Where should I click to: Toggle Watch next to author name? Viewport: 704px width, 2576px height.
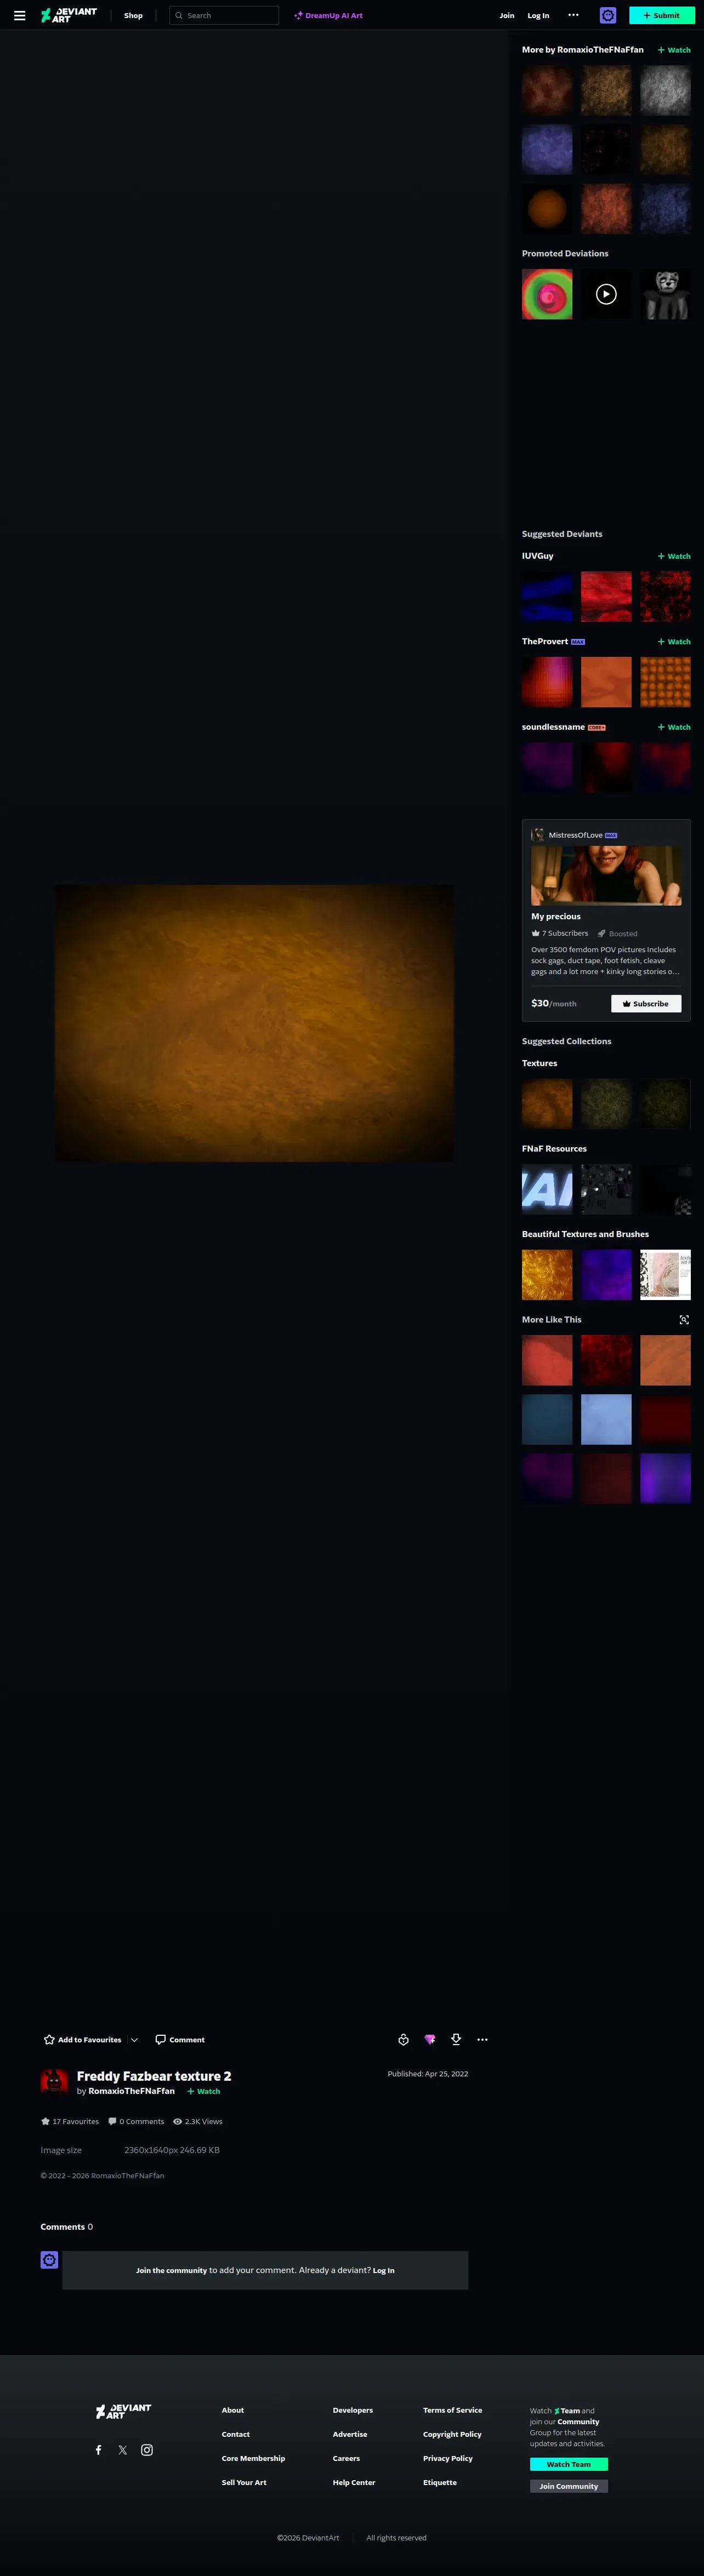point(203,2091)
